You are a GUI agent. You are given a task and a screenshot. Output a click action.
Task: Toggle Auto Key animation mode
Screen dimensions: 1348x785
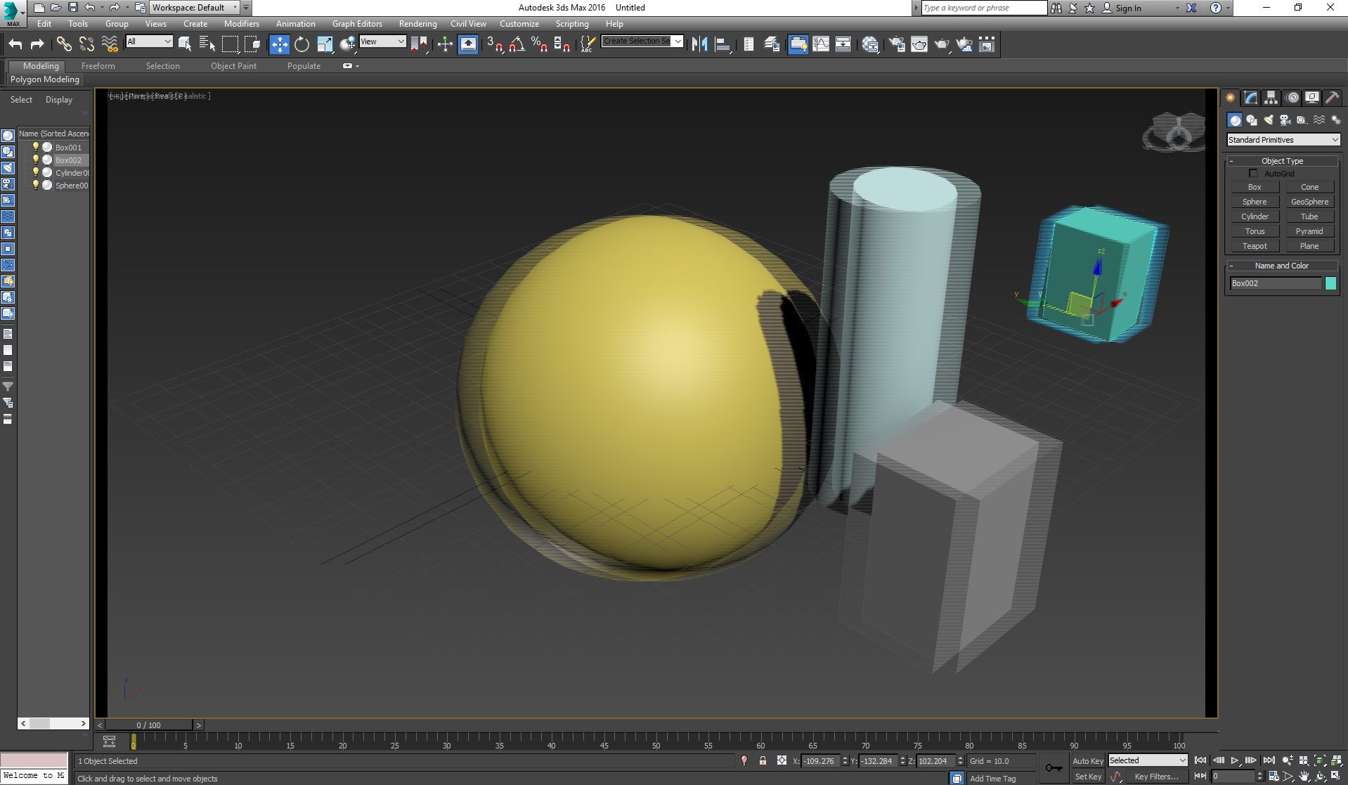[x=1087, y=761]
